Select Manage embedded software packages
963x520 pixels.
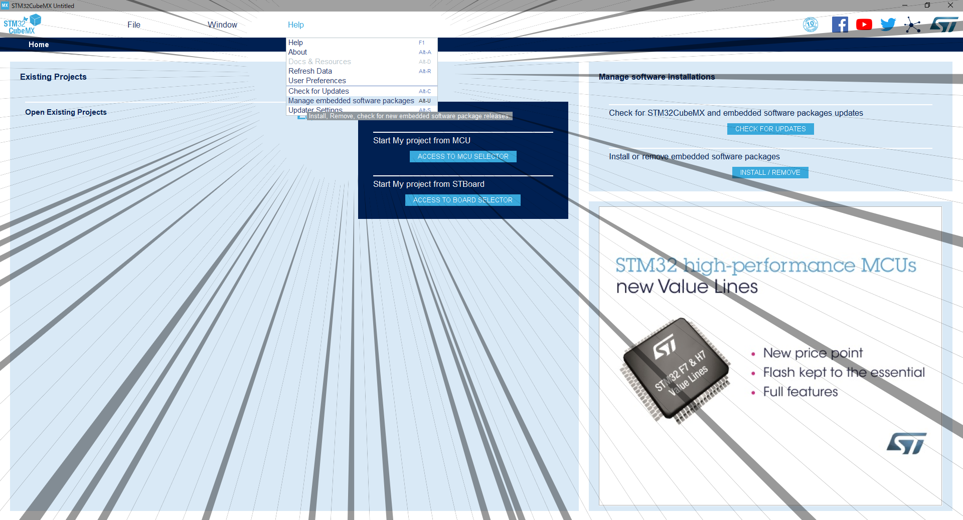coord(351,101)
